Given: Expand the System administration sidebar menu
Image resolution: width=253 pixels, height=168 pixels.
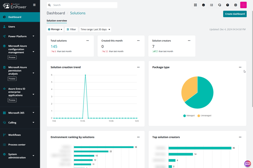Looking at the screenshot, I should (33, 156).
